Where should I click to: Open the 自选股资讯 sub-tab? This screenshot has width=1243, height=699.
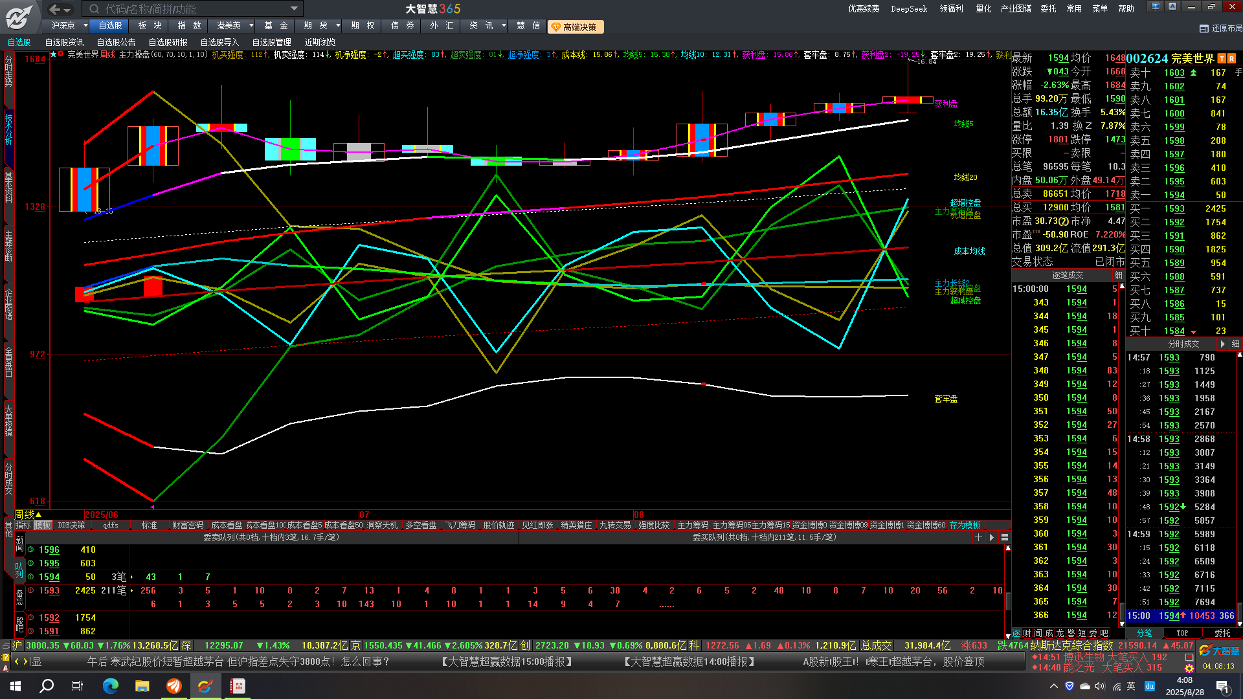point(64,42)
